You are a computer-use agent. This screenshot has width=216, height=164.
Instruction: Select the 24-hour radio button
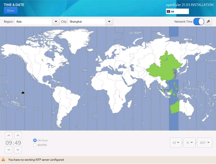coord(35,140)
